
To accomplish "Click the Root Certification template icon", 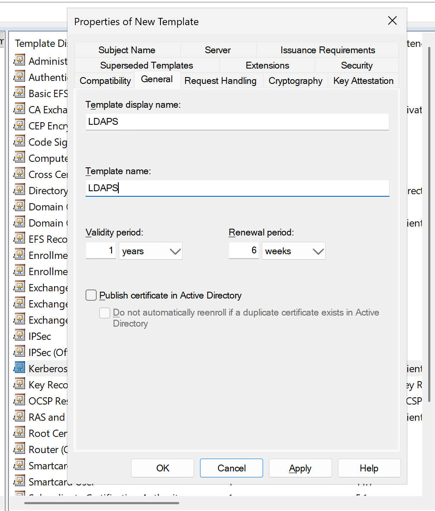I will coord(20,433).
